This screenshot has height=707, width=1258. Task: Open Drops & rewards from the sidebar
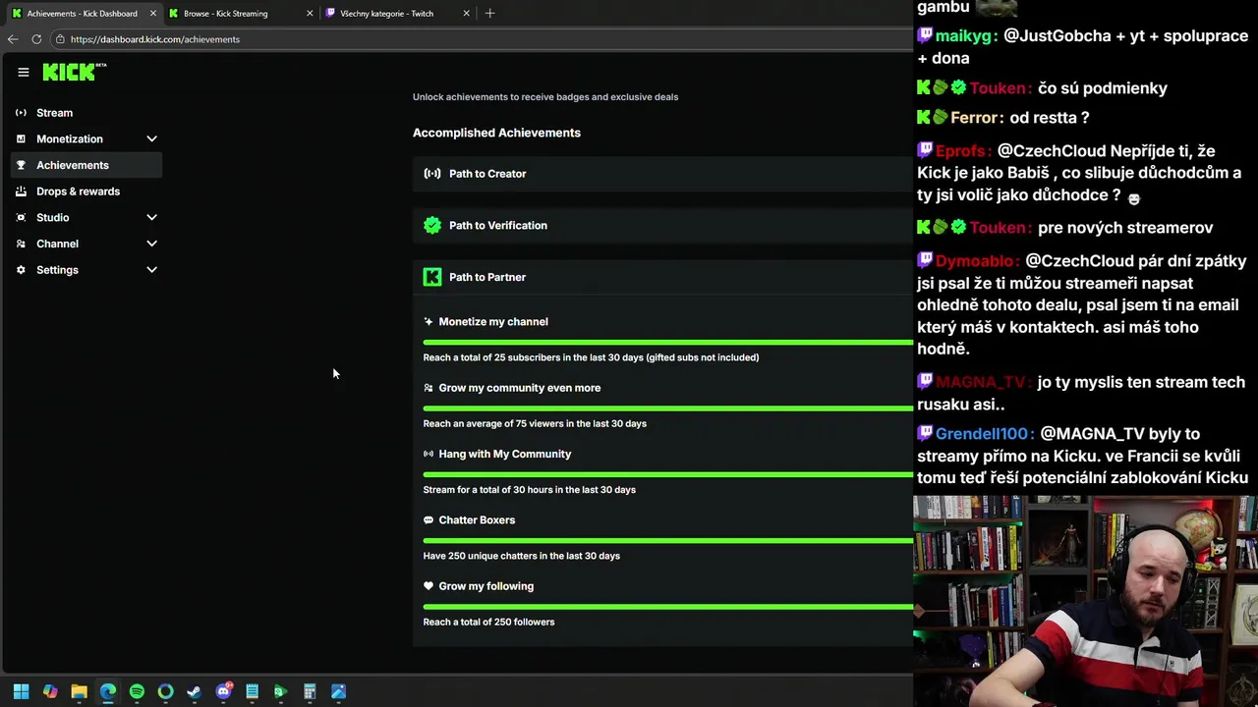(86, 191)
